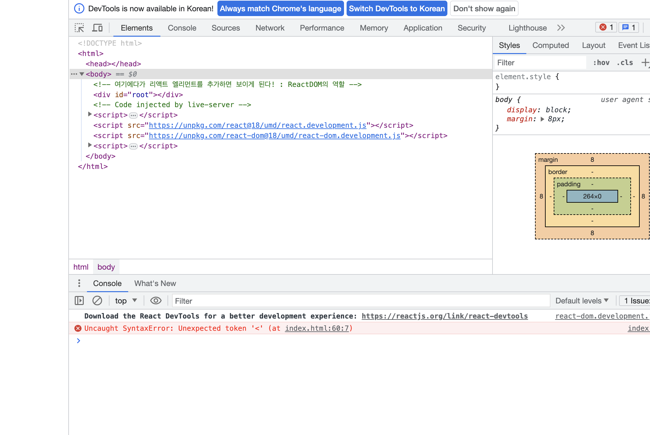
Task: Open the Network panel
Action: coord(270,28)
